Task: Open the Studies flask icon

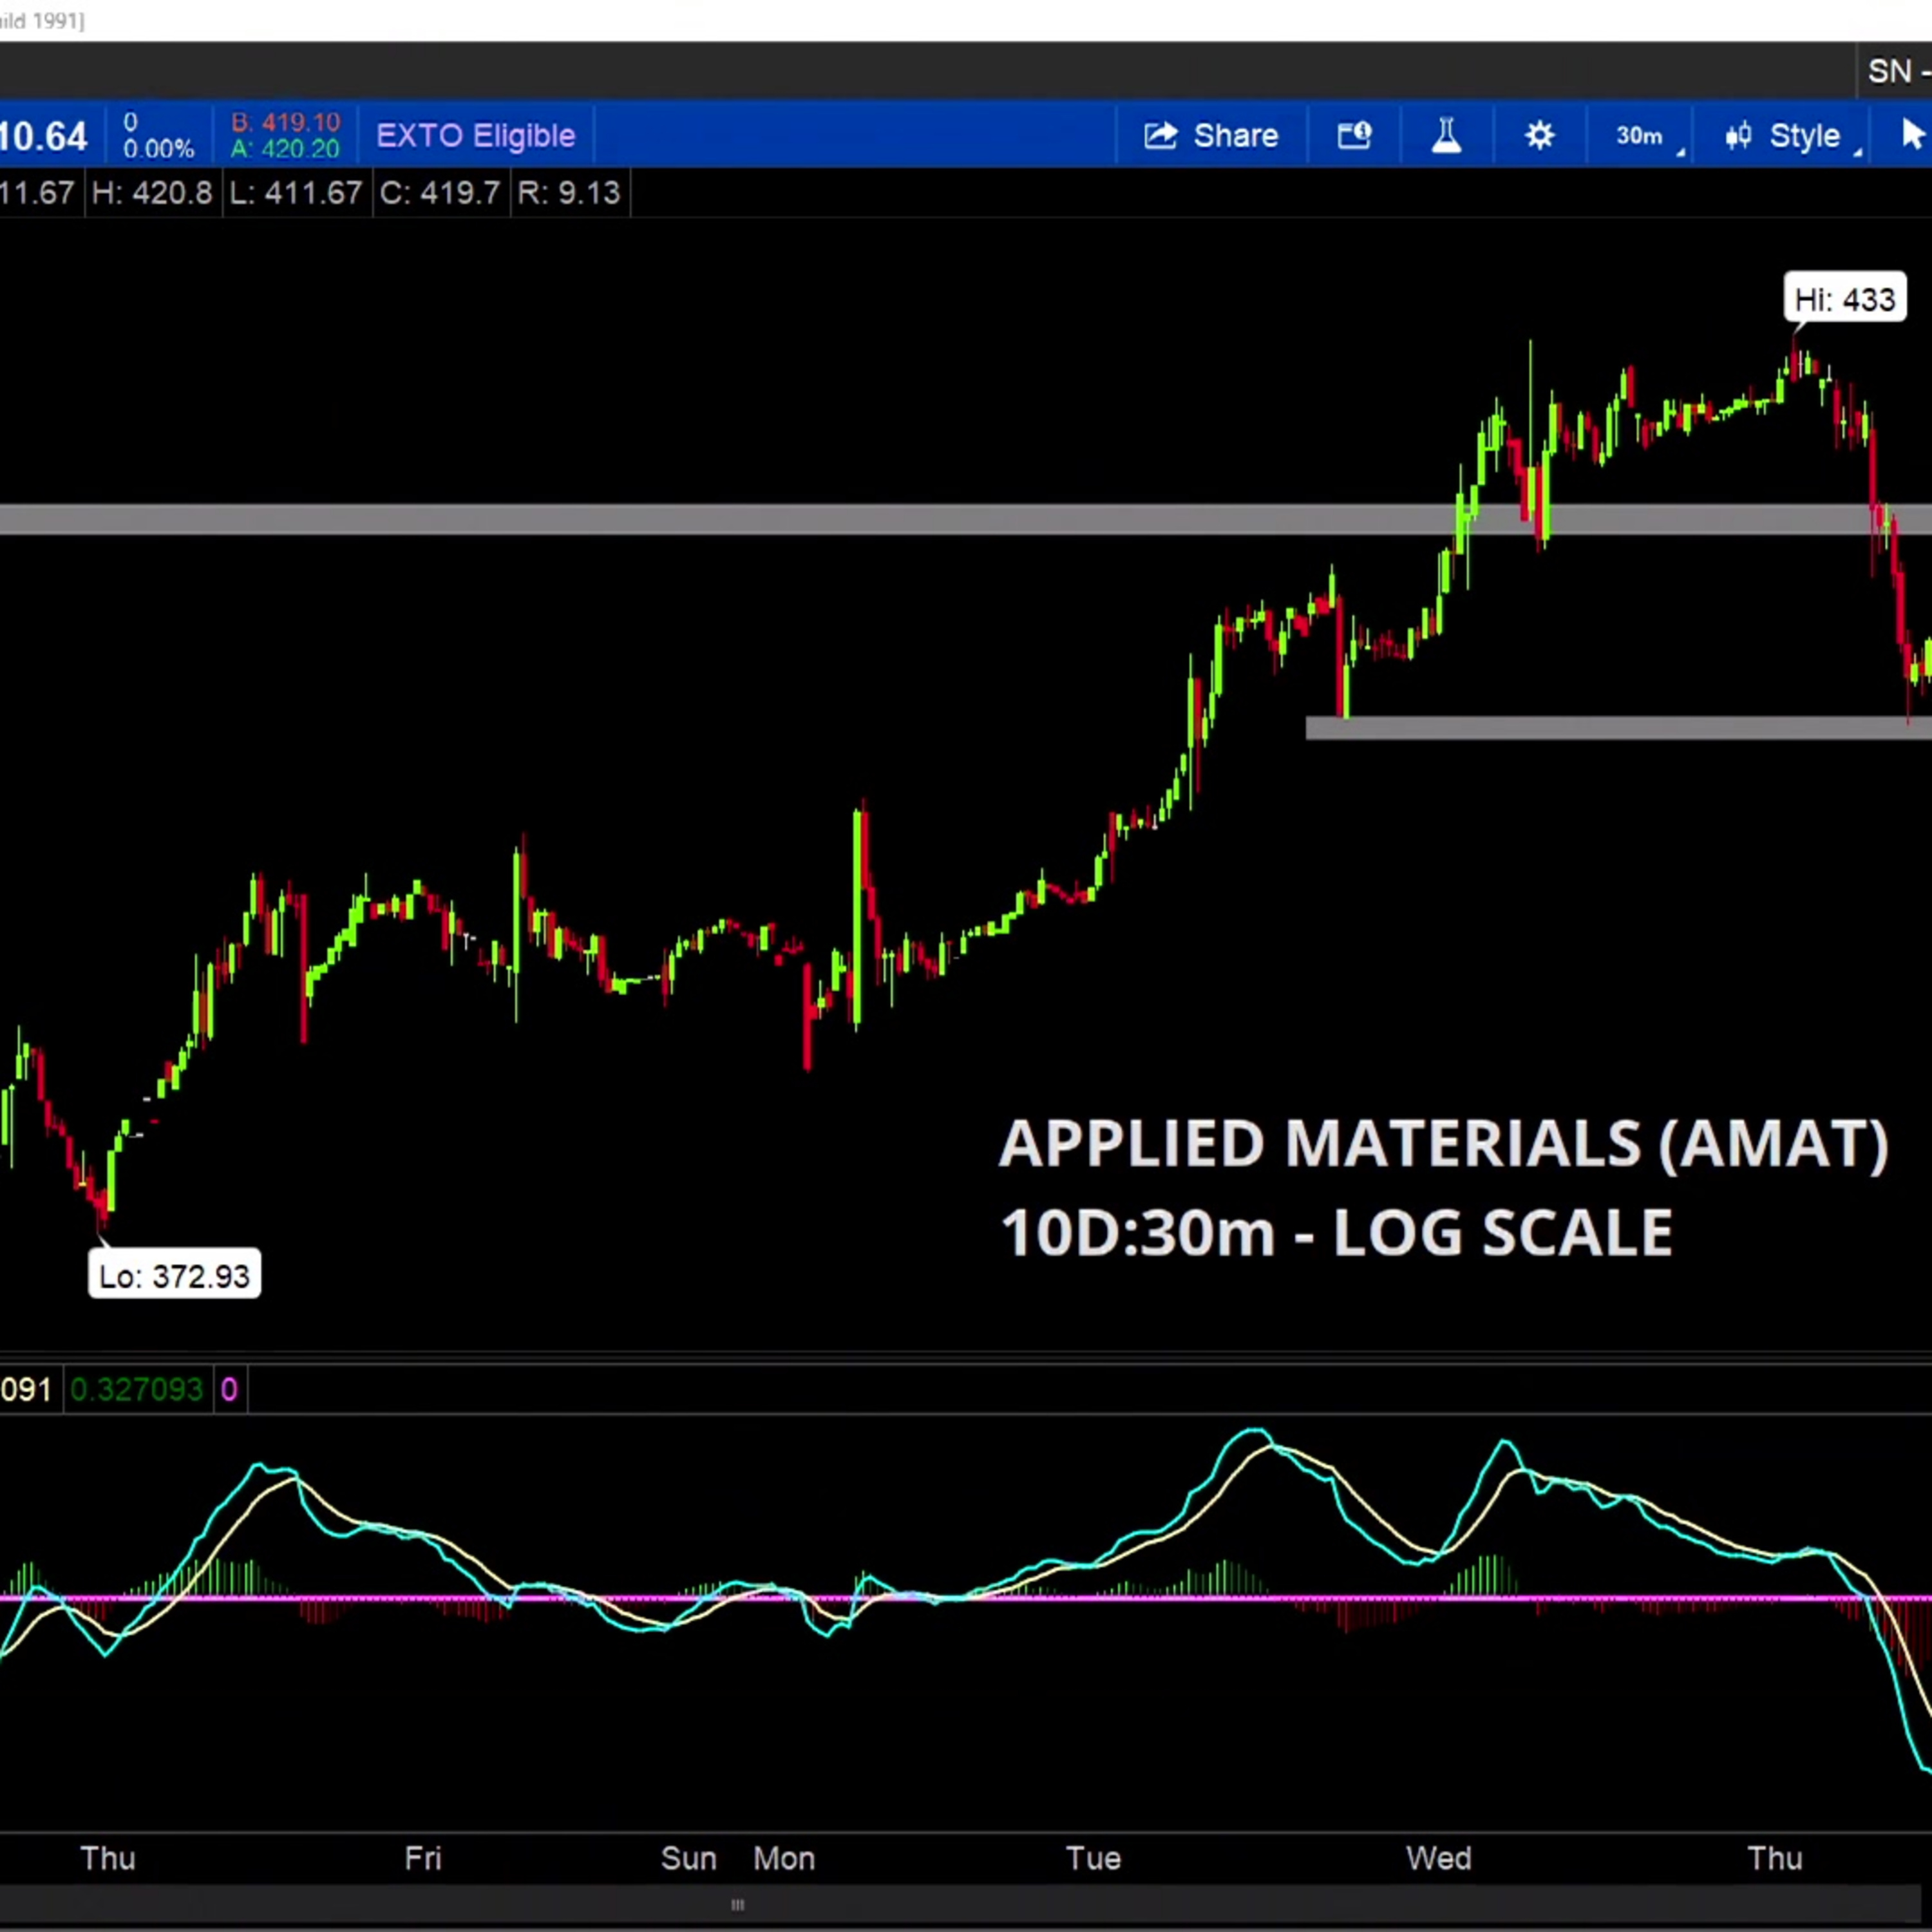Action: click(1446, 135)
